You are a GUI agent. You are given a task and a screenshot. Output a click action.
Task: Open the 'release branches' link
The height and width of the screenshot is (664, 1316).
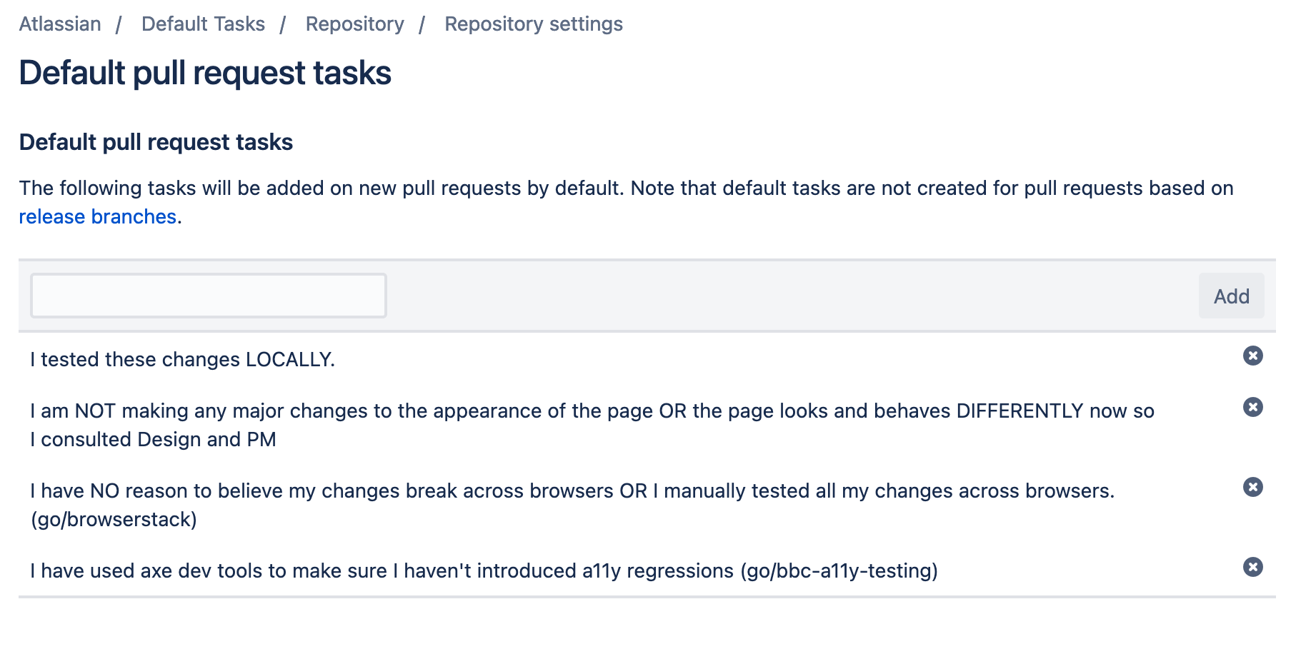[98, 217]
